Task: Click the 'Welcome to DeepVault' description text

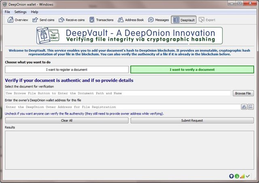Action: (x=129, y=52)
